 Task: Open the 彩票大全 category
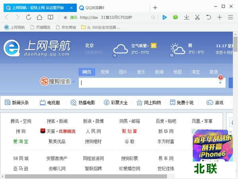[116, 103]
